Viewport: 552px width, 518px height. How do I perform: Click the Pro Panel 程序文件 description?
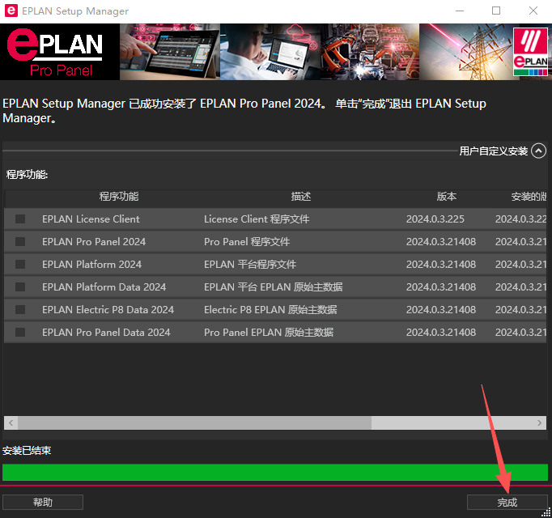[x=247, y=241]
